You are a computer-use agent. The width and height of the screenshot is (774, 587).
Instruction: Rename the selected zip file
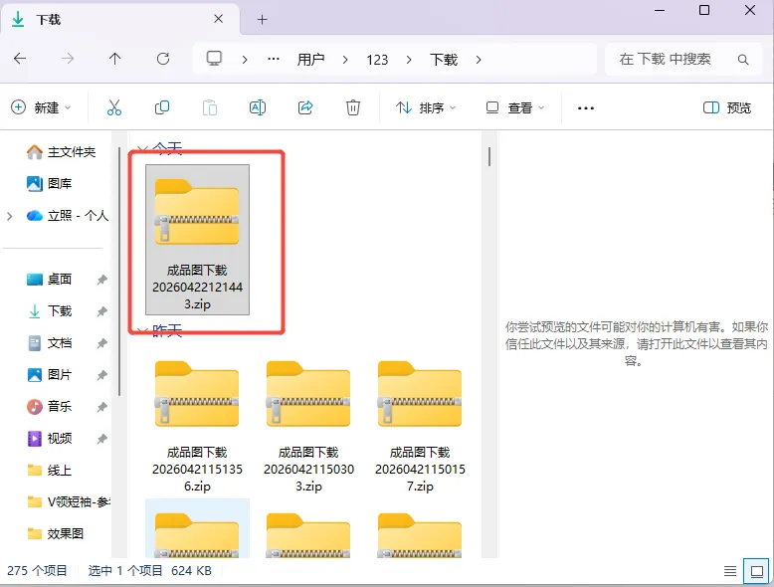pos(258,107)
